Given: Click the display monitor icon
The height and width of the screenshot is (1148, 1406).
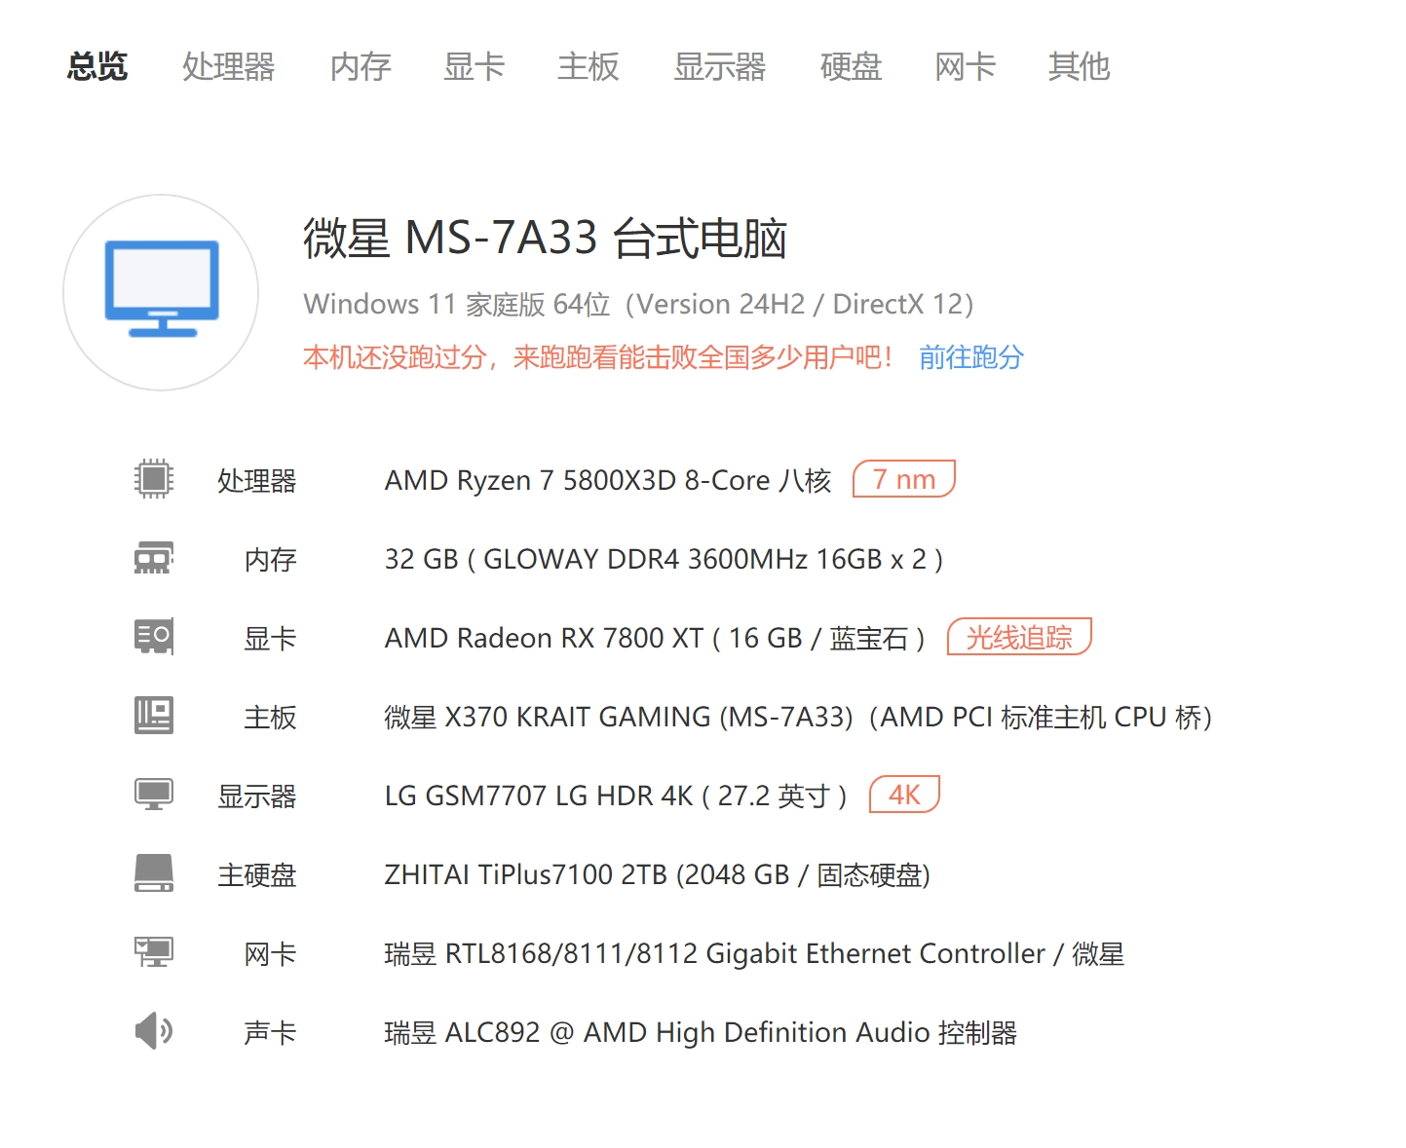Looking at the screenshot, I should point(154,795).
